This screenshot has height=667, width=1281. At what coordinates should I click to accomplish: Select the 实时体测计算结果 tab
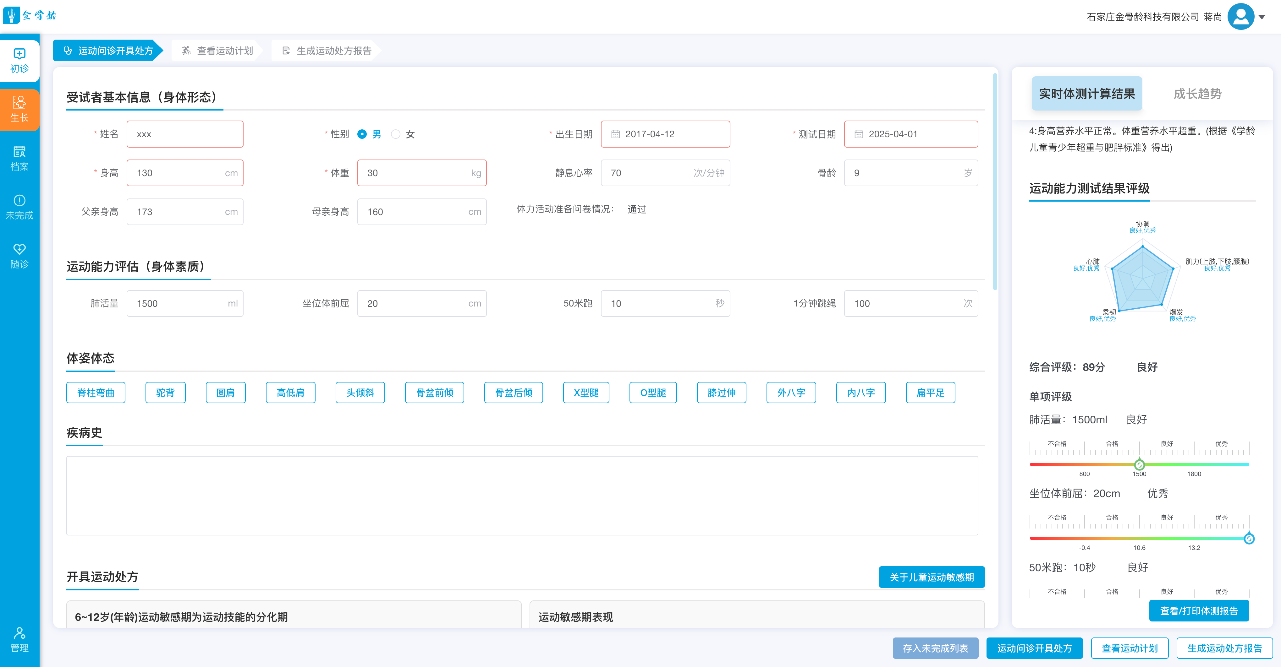[x=1086, y=94]
